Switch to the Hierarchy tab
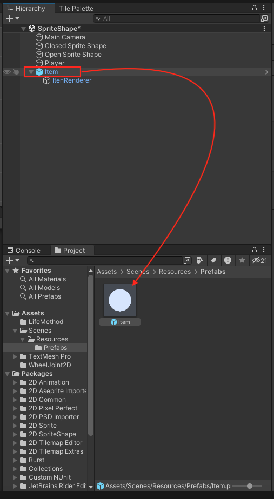 (x=27, y=8)
